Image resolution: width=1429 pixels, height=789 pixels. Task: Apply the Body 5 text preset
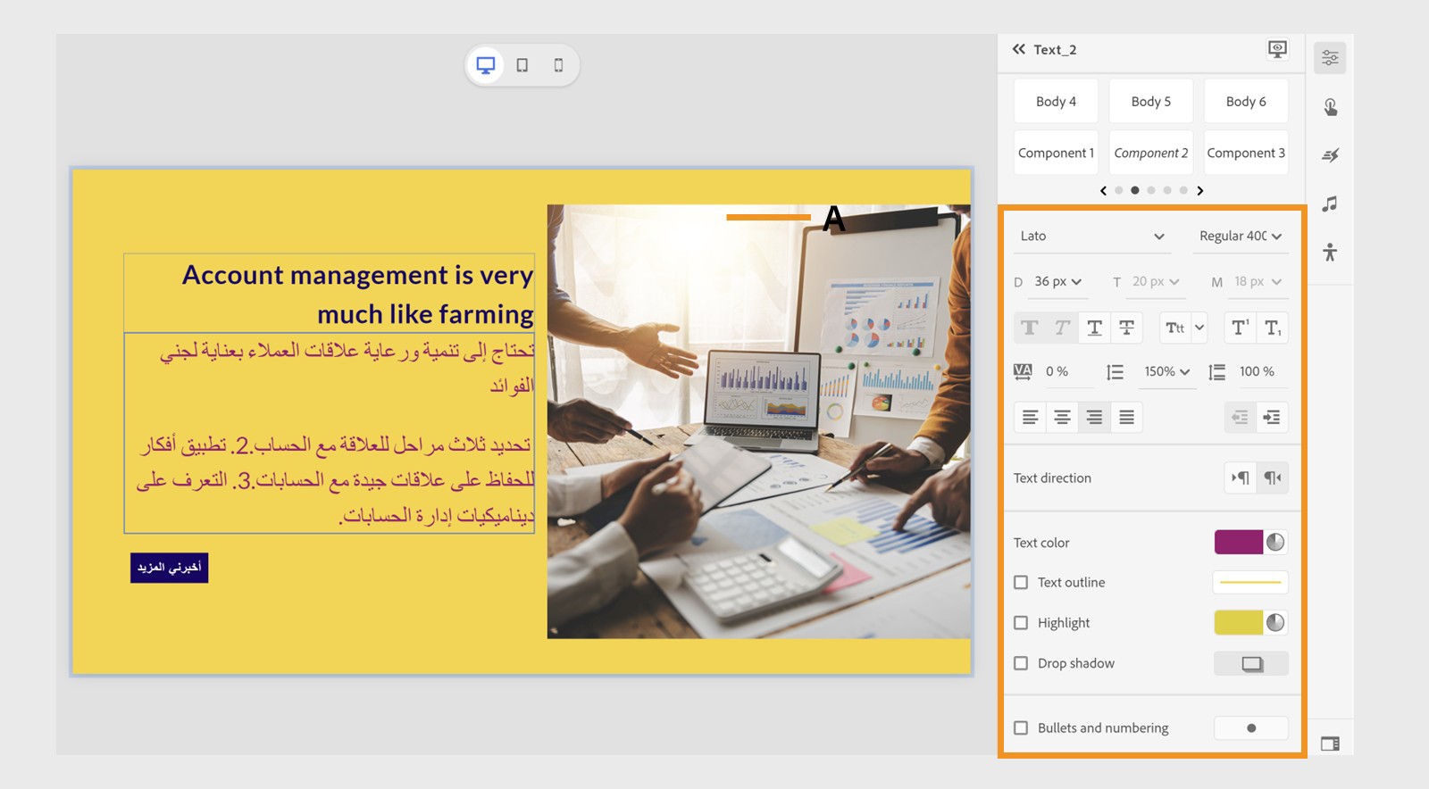1150,101
